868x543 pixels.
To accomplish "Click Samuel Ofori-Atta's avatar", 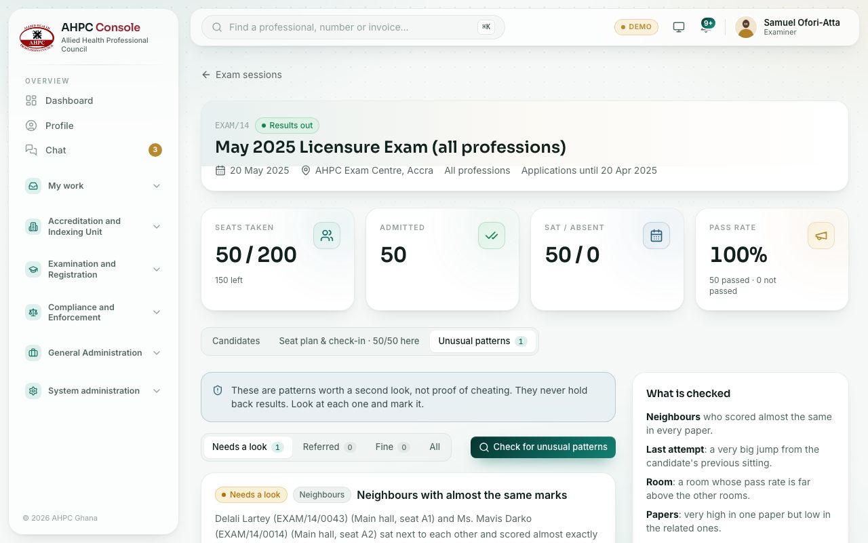I will [746, 27].
